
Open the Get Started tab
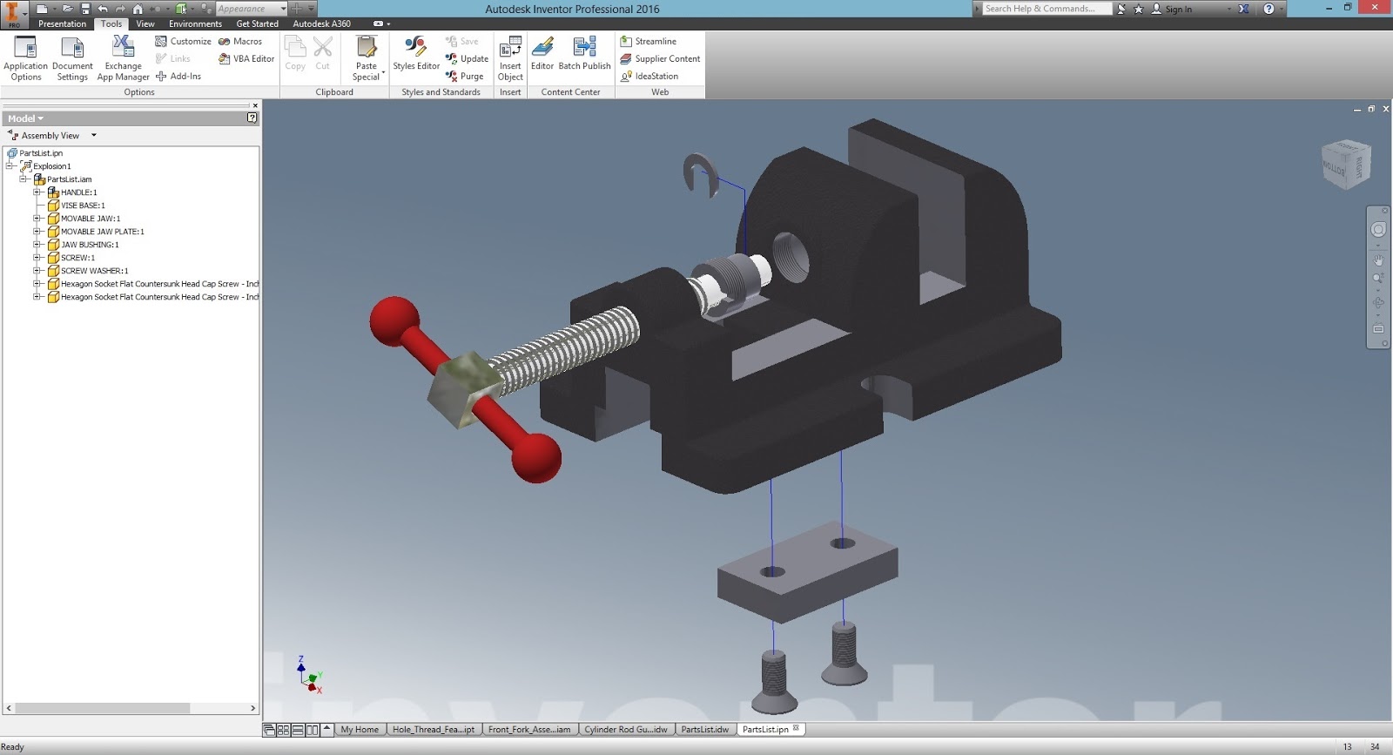[x=258, y=24]
